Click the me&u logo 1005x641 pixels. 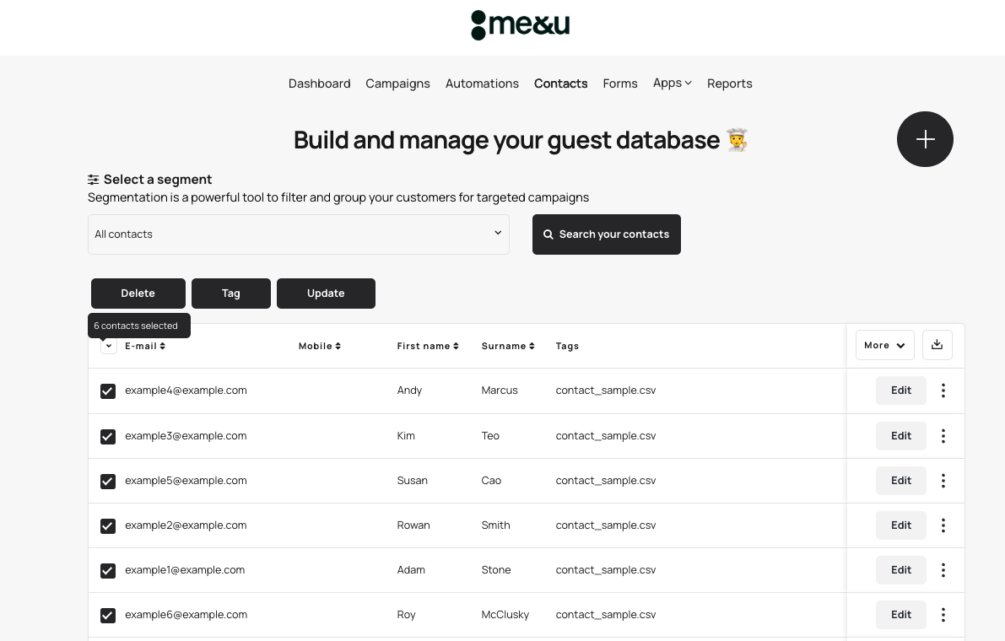(x=520, y=25)
